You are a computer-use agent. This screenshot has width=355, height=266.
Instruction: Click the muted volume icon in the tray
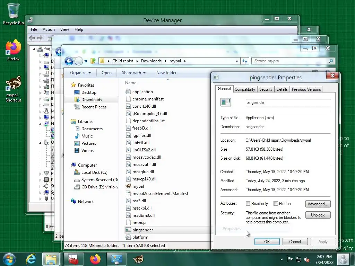[307, 259]
